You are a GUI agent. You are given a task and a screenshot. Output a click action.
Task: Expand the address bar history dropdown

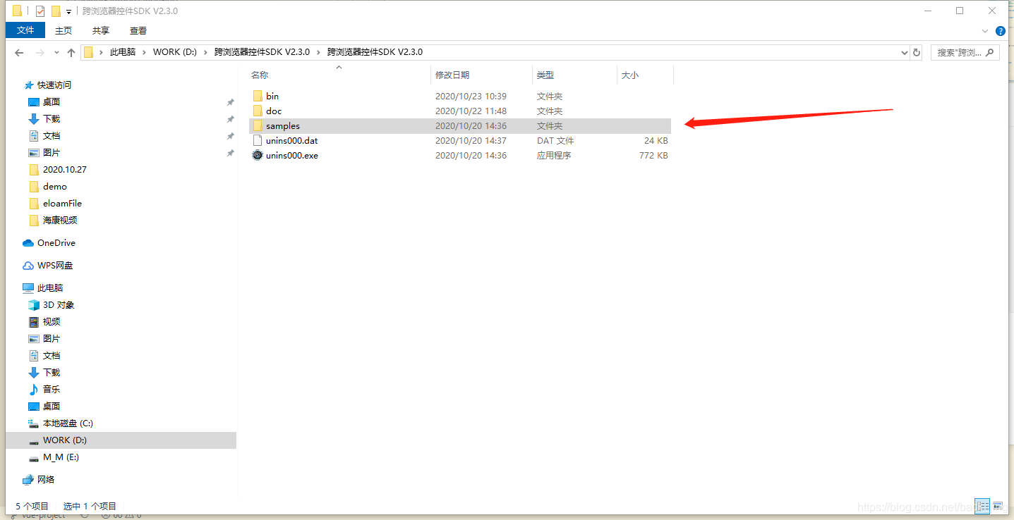(905, 52)
